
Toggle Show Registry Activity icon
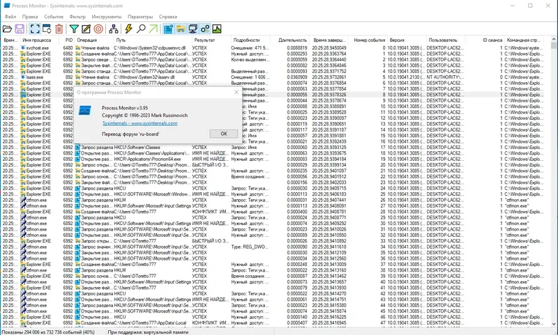pos(168,29)
